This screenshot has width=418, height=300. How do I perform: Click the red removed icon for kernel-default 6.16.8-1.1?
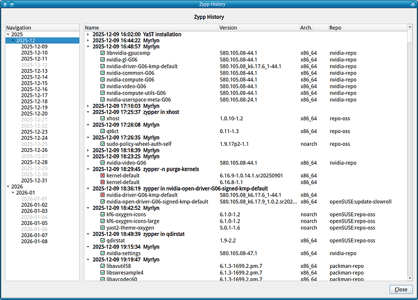[102, 181]
